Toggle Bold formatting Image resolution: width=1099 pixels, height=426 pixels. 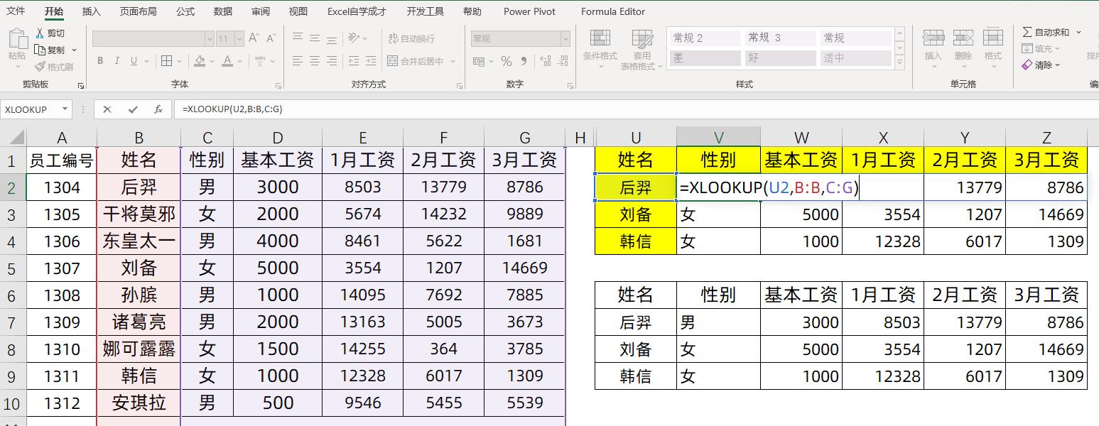tap(100, 61)
